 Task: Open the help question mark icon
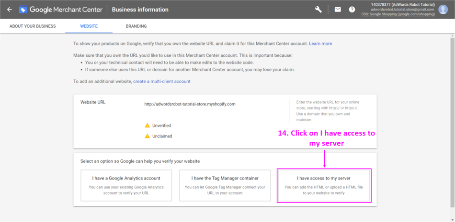352,10
